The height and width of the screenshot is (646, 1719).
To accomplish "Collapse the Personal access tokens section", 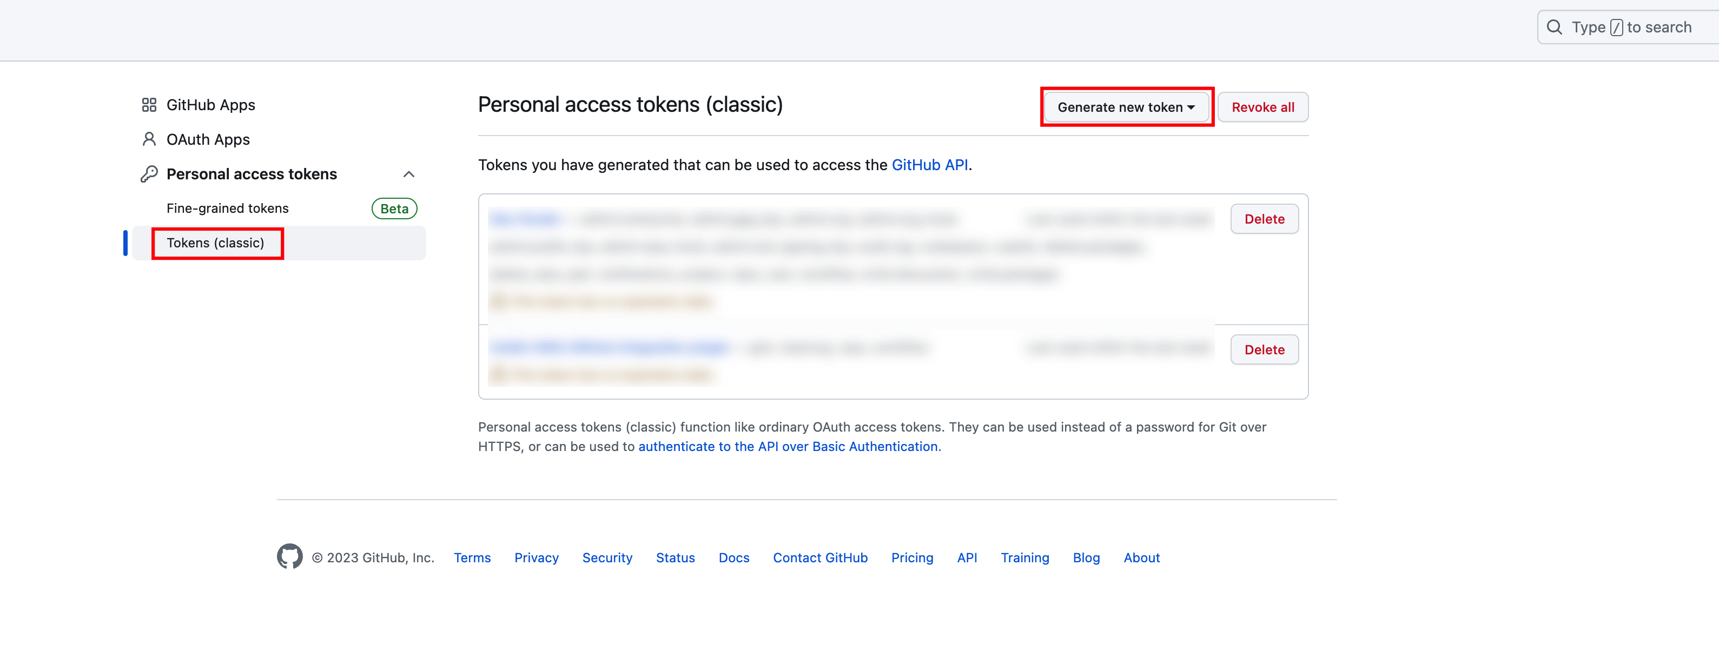I will click(x=409, y=173).
